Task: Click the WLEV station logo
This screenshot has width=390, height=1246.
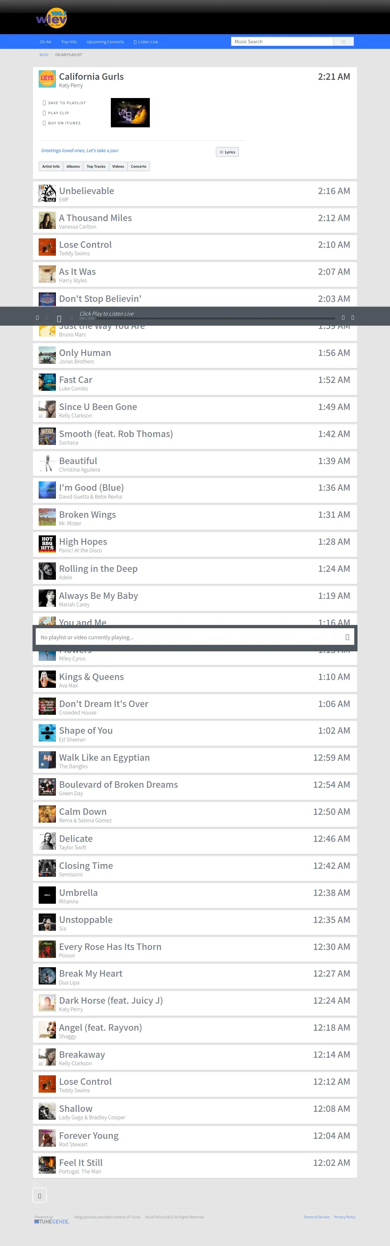Action: 52,18
